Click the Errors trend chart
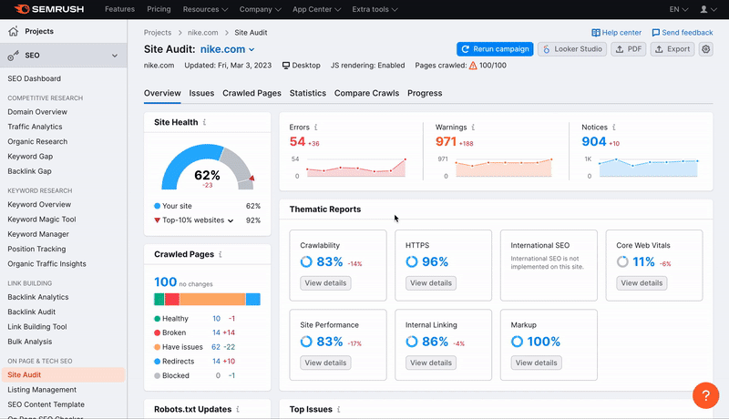729x419 pixels. [x=355, y=168]
